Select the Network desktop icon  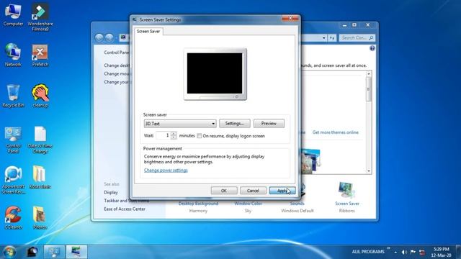click(x=13, y=55)
